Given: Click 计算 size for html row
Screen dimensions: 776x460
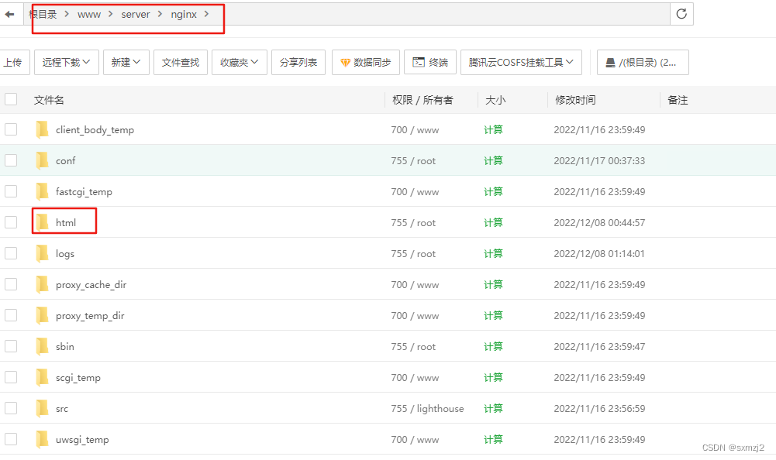Looking at the screenshot, I should coord(493,222).
